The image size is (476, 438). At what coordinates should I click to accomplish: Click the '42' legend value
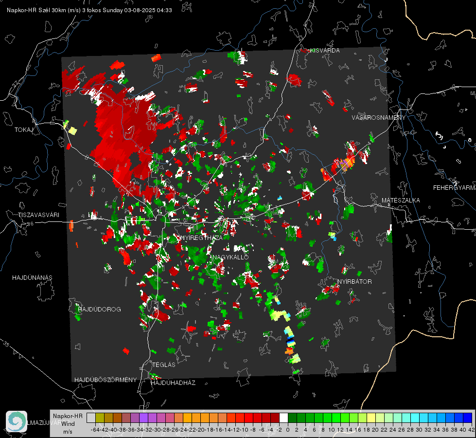(x=471, y=430)
